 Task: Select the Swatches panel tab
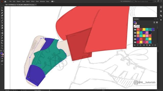tap(136, 19)
